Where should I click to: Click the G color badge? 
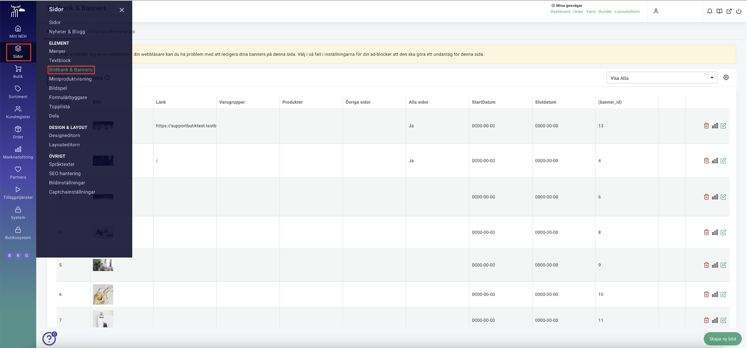(27, 256)
